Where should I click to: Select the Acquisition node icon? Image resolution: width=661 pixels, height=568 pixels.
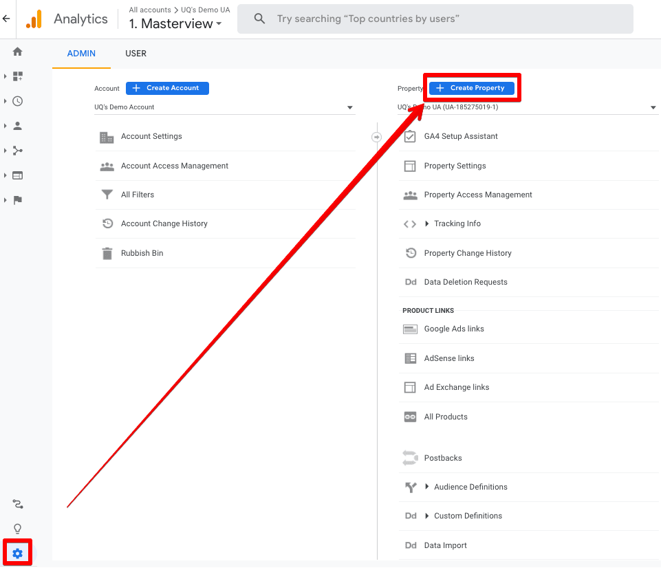[17, 151]
